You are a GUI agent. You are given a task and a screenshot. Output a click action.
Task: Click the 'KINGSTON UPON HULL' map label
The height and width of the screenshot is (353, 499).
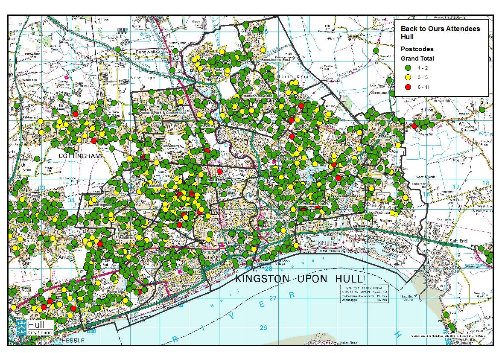299,279
